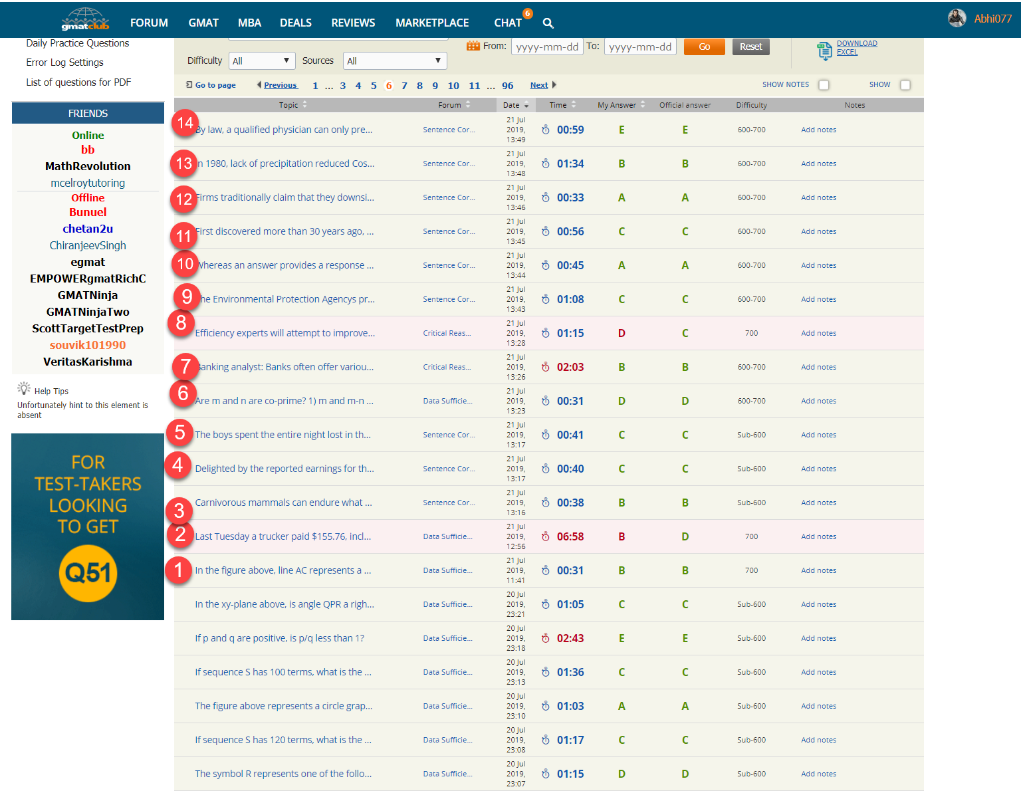This screenshot has height=799, width=1021.
Task: Open the search magnifier in the top bar
Action: [548, 23]
